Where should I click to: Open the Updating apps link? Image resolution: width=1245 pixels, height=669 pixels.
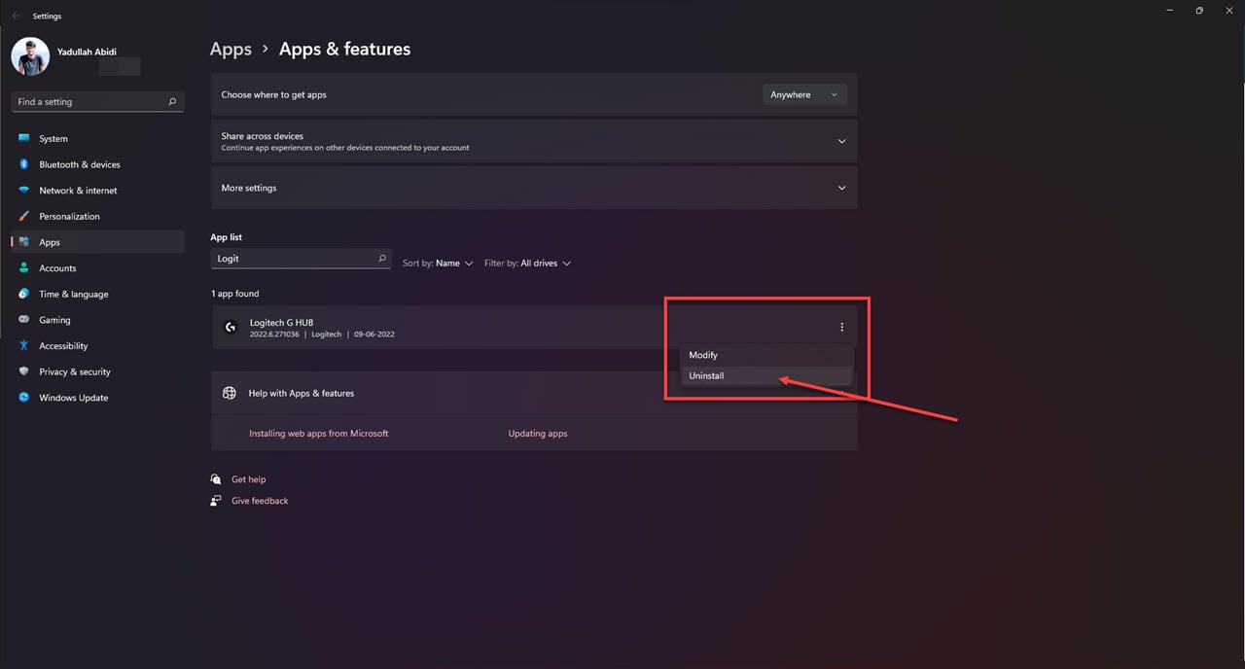tap(537, 434)
